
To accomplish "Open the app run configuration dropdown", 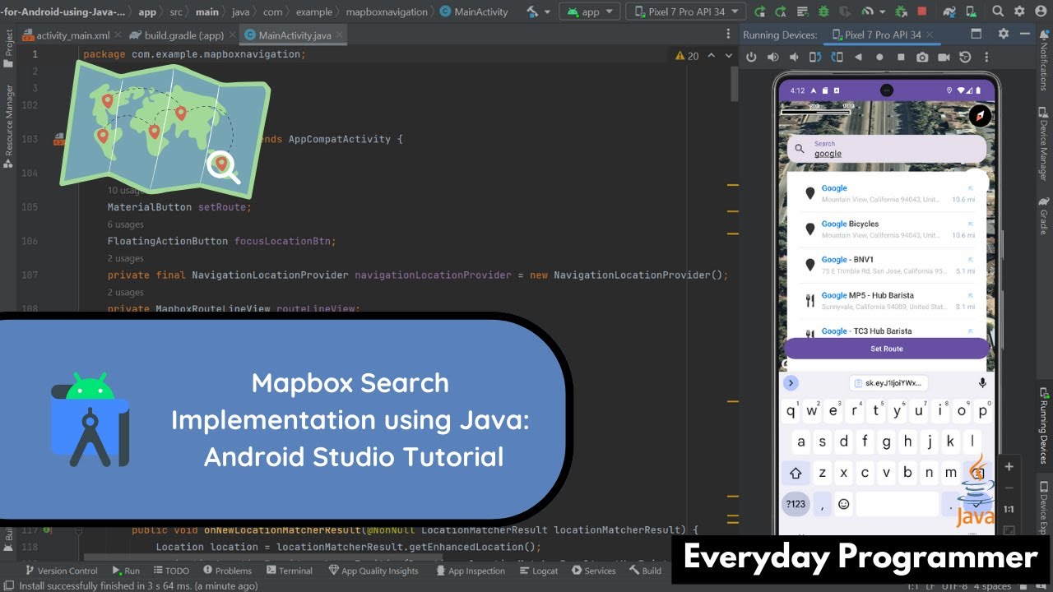I will [590, 12].
